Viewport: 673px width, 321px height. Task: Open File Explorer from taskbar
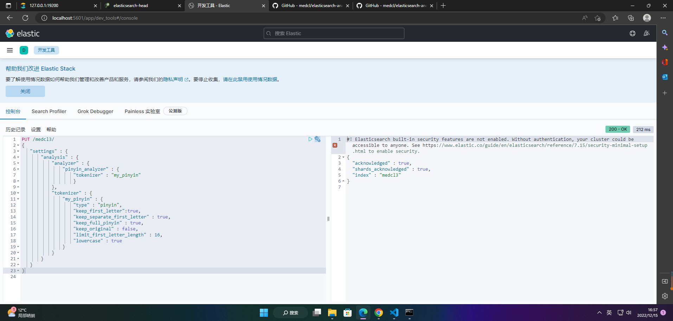click(x=332, y=313)
